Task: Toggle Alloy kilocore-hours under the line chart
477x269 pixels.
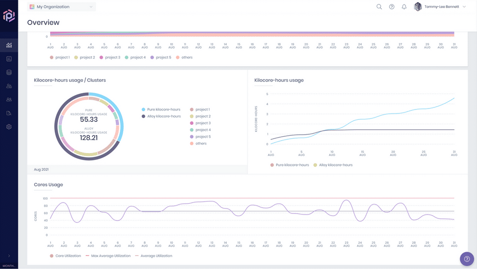Action: point(333,165)
